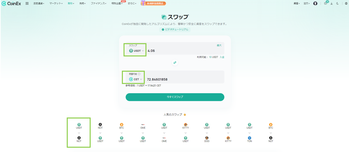Select the USDT to DOG popular swap
The width and height of the screenshot is (349, 156).
pyautogui.click(x=207, y=133)
